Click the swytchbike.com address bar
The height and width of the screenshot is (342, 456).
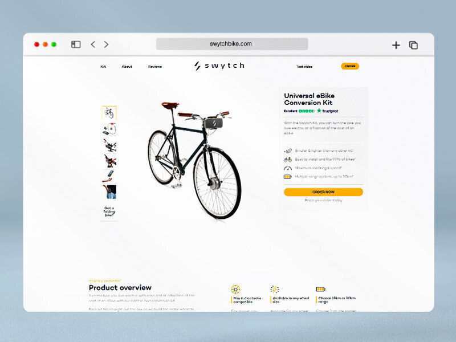point(232,44)
